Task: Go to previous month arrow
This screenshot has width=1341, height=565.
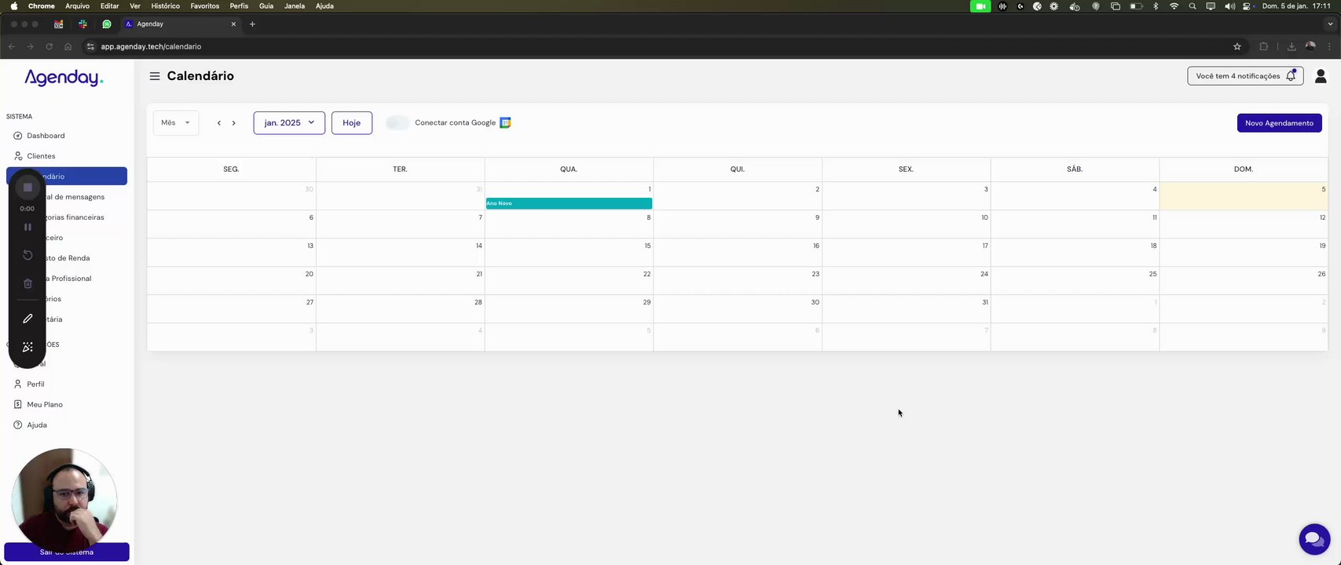Action: point(219,123)
